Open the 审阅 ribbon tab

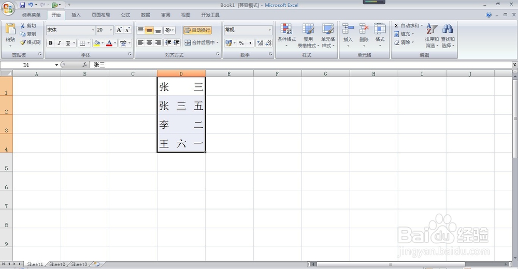166,15
